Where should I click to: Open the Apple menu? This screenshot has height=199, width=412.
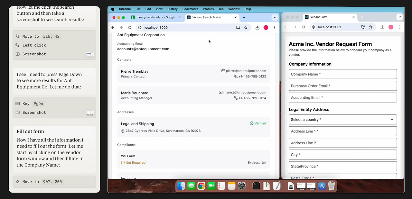tap(113, 9)
